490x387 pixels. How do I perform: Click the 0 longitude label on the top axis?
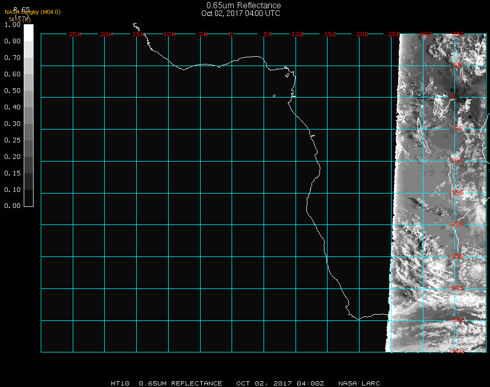click(x=231, y=34)
